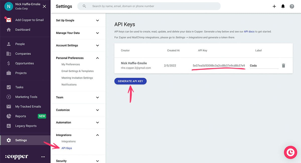Edit the Coda label input field
This screenshot has height=163, width=301.
264,66
